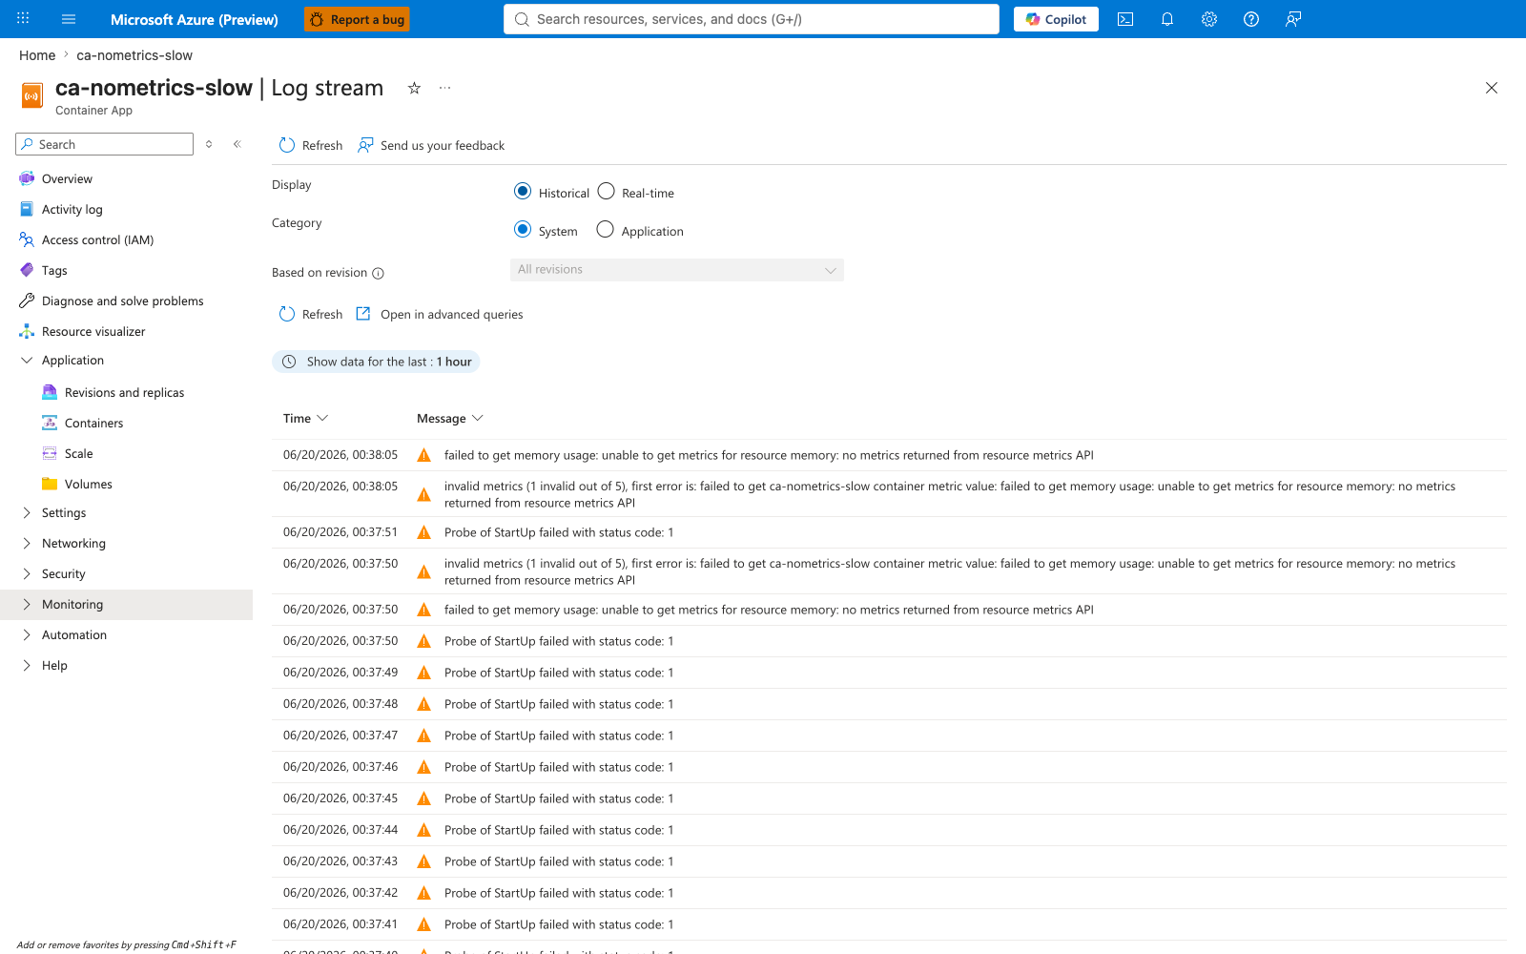Open the portal hamburger menu

pyautogui.click(x=69, y=19)
